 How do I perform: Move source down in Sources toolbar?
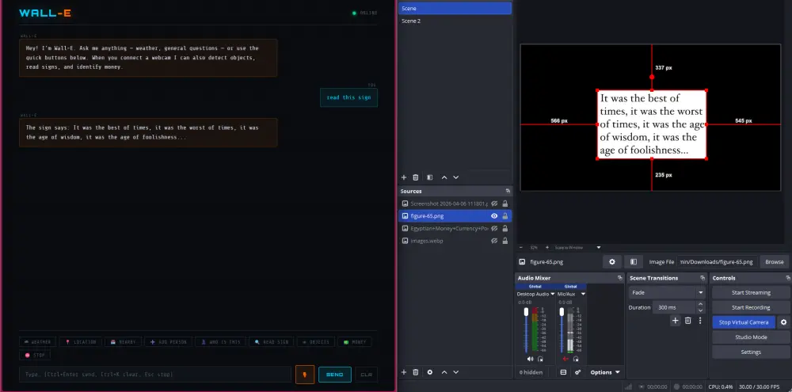(455, 372)
